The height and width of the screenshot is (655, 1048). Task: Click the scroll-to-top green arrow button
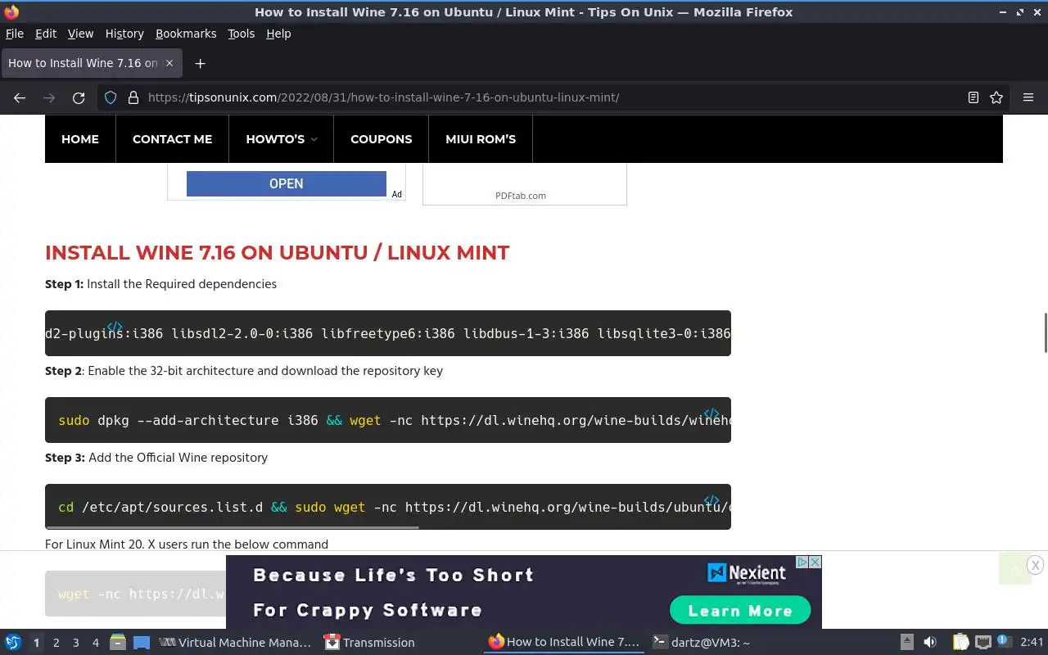click(1015, 569)
